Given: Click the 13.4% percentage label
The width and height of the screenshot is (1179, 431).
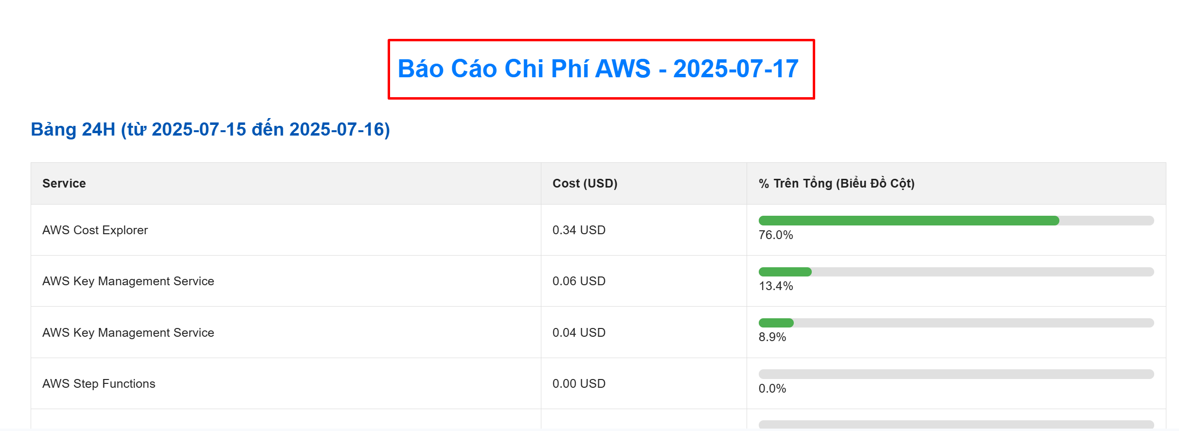Looking at the screenshot, I should tap(775, 286).
